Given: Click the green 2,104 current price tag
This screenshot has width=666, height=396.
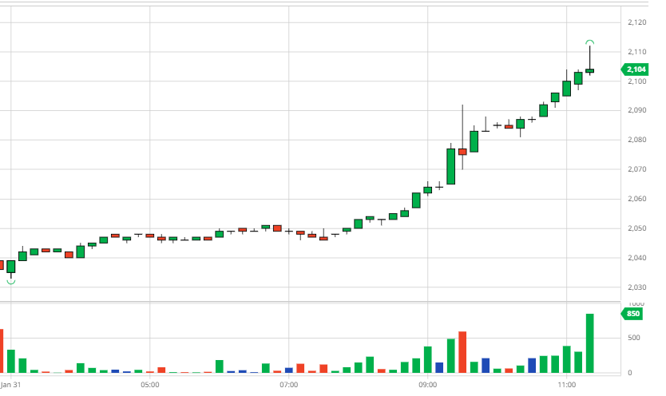Looking at the screenshot, I should coord(635,69).
